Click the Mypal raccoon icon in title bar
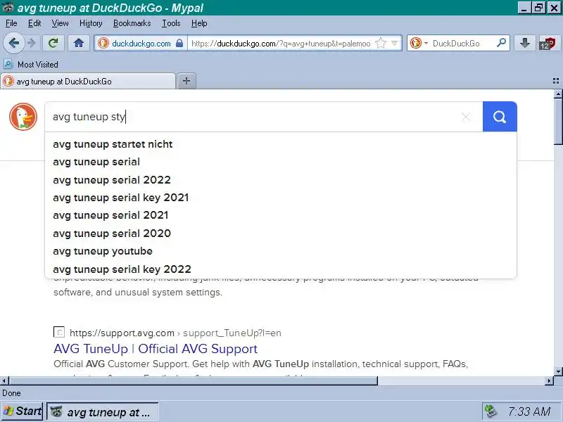The height and width of the screenshot is (422, 563). coord(8,7)
